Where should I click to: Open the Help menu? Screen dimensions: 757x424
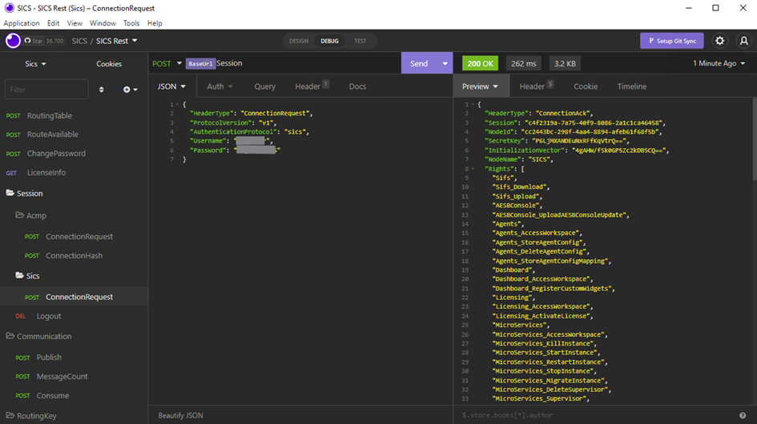tap(155, 23)
